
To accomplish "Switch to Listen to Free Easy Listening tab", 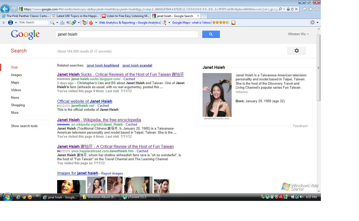I will click(x=125, y=16).
